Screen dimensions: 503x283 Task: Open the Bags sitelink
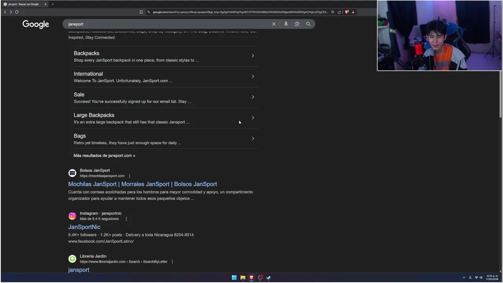point(80,136)
